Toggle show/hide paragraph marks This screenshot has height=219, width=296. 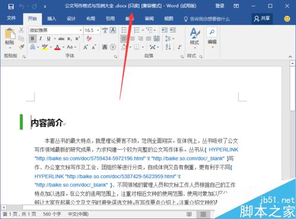pos(179,47)
